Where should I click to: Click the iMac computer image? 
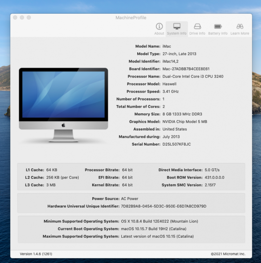click(63, 105)
